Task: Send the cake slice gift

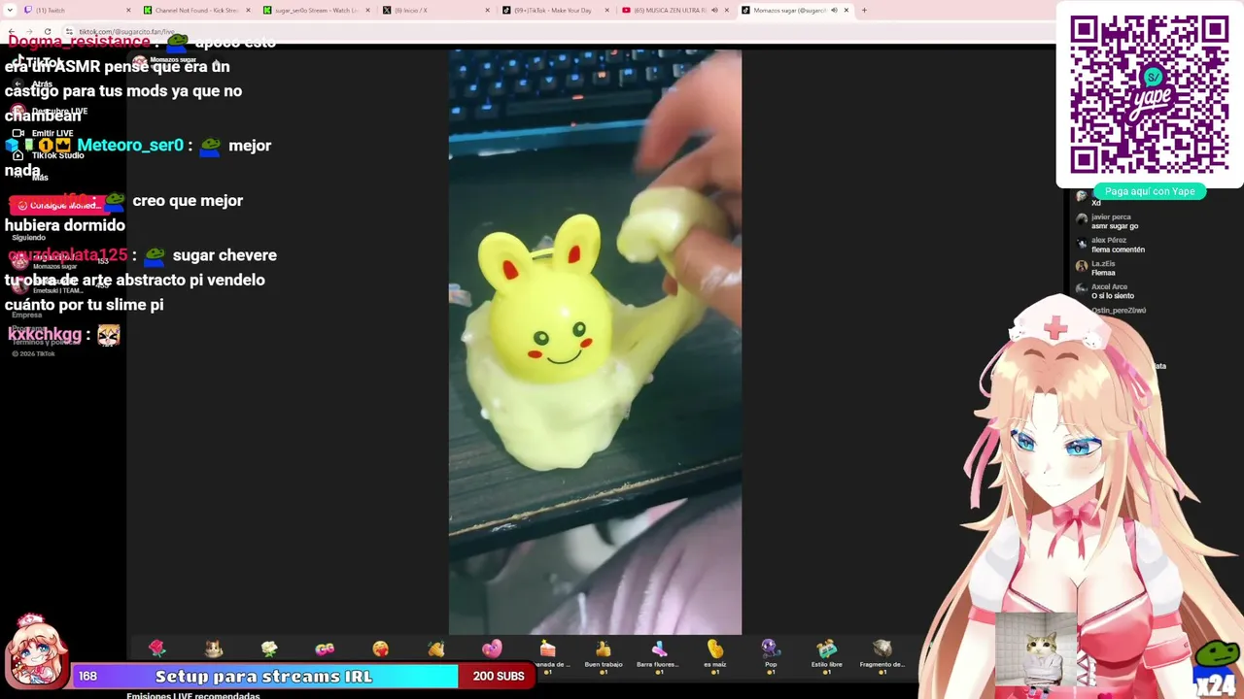Action: 547,654
